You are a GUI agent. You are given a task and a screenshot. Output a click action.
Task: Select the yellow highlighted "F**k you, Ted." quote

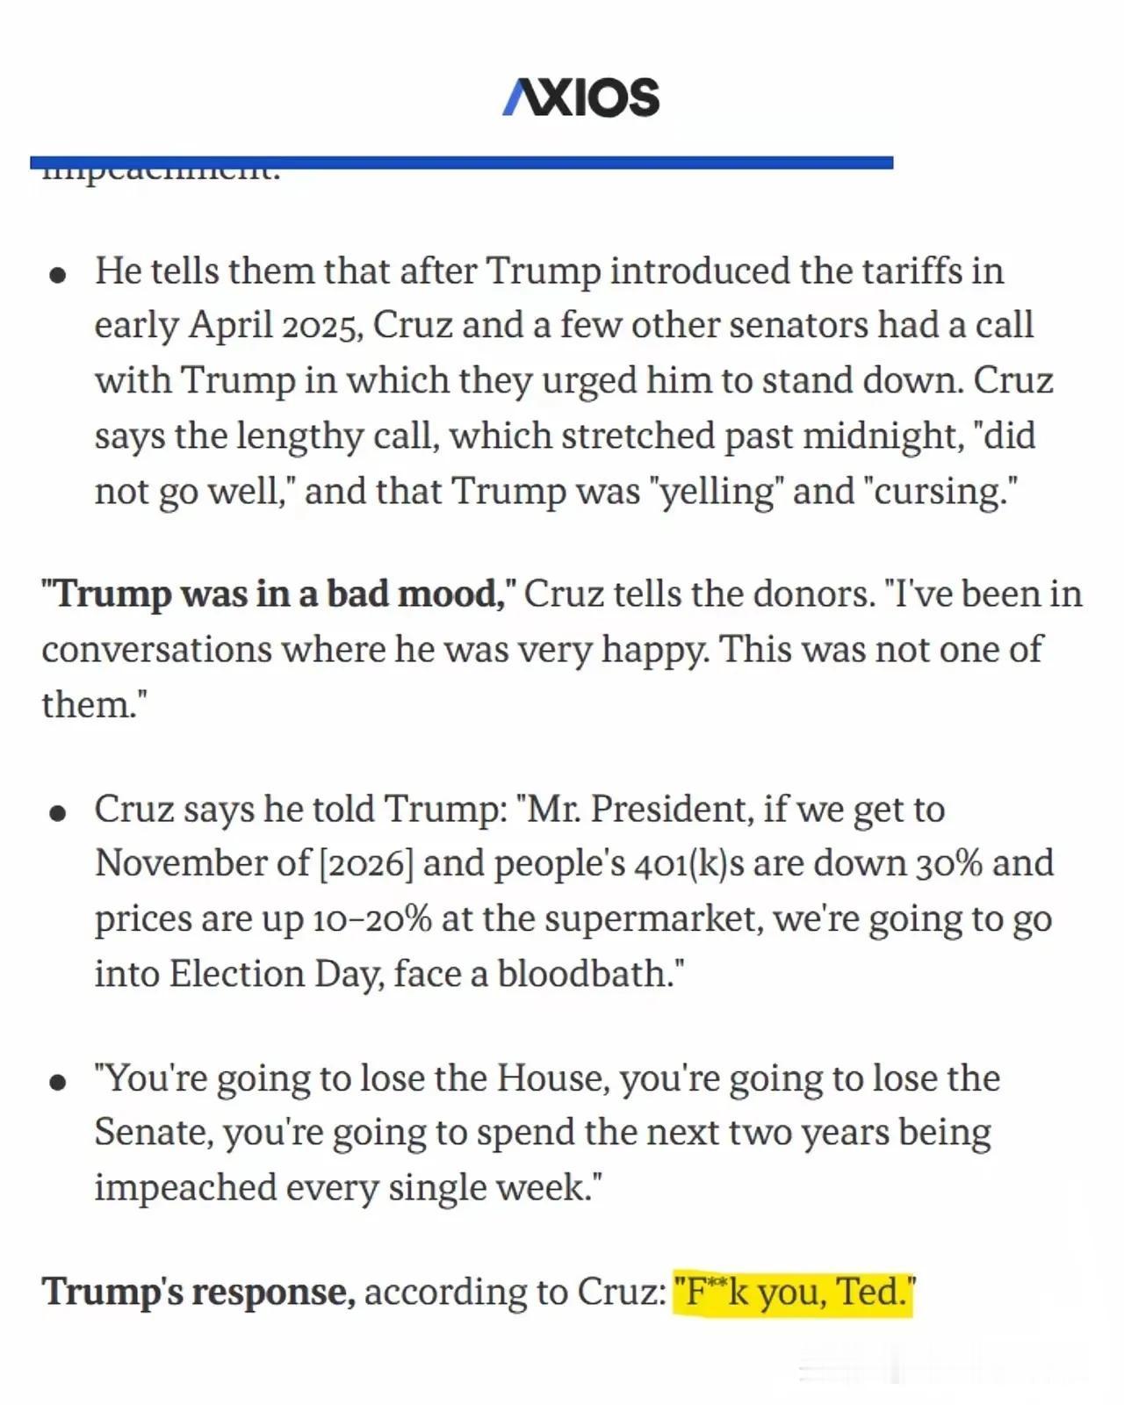[794, 1293]
